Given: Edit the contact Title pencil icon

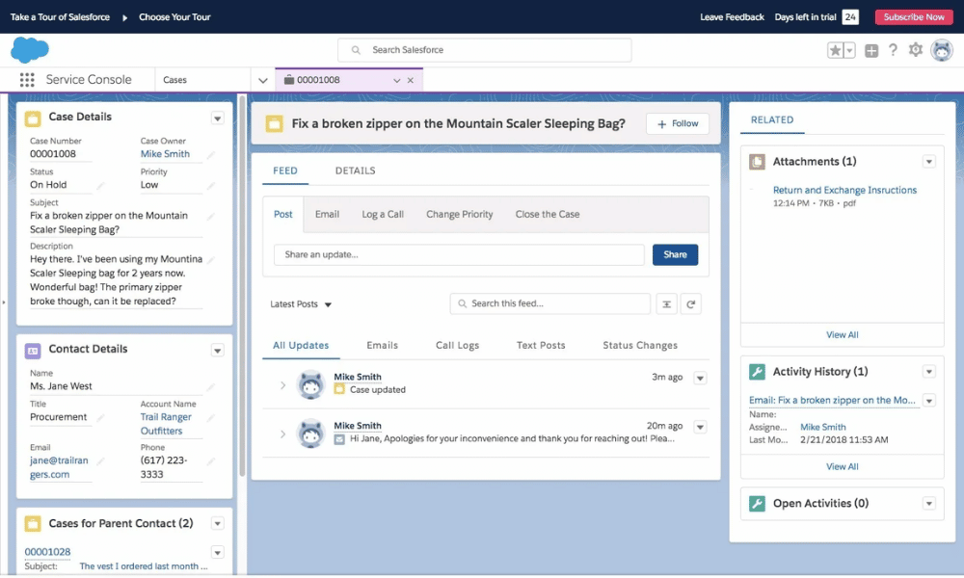Looking at the screenshot, I should pyautogui.click(x=100, y=418).
